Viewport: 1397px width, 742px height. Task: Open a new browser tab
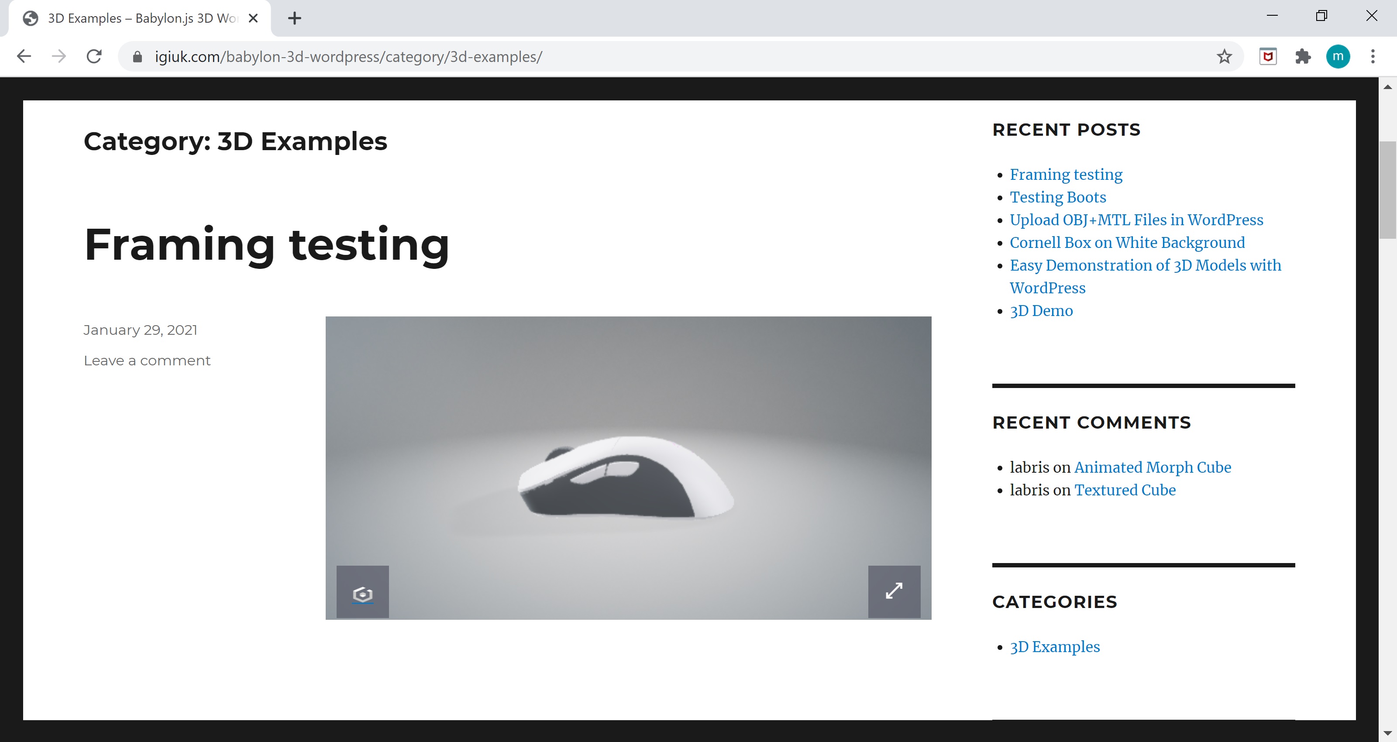[x=295, y=18]
